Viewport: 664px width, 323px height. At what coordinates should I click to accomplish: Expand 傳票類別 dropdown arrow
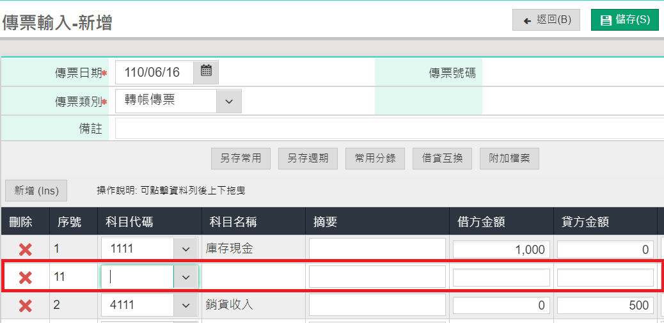(x=228, y=101)
